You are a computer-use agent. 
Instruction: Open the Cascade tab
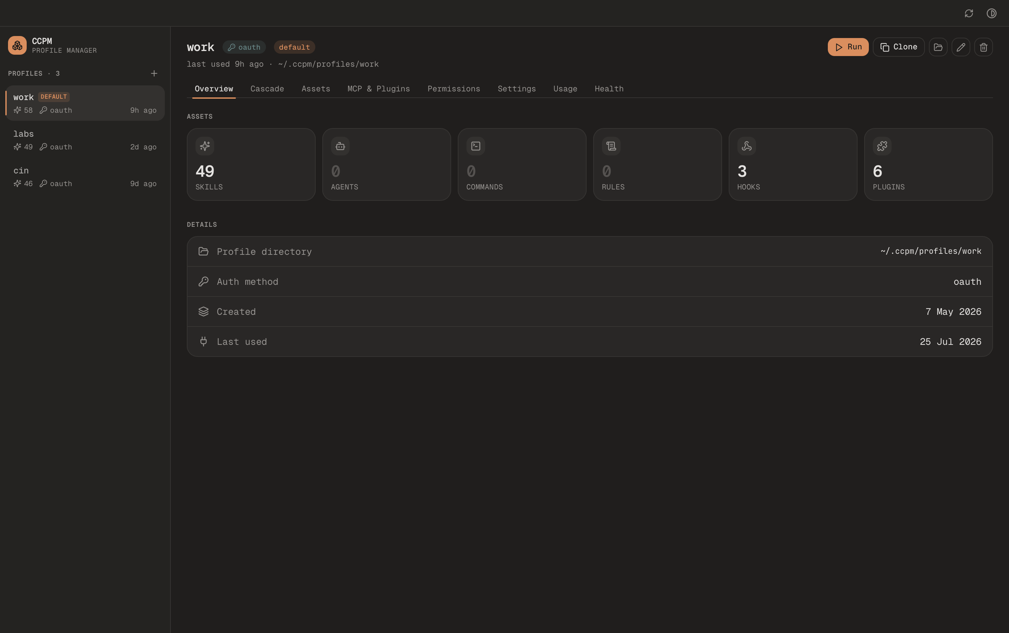(x=267, y=89)
